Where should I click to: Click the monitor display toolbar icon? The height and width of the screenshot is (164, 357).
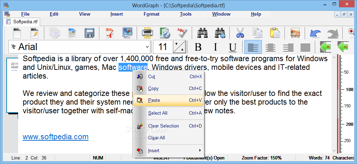pos(128,33)
